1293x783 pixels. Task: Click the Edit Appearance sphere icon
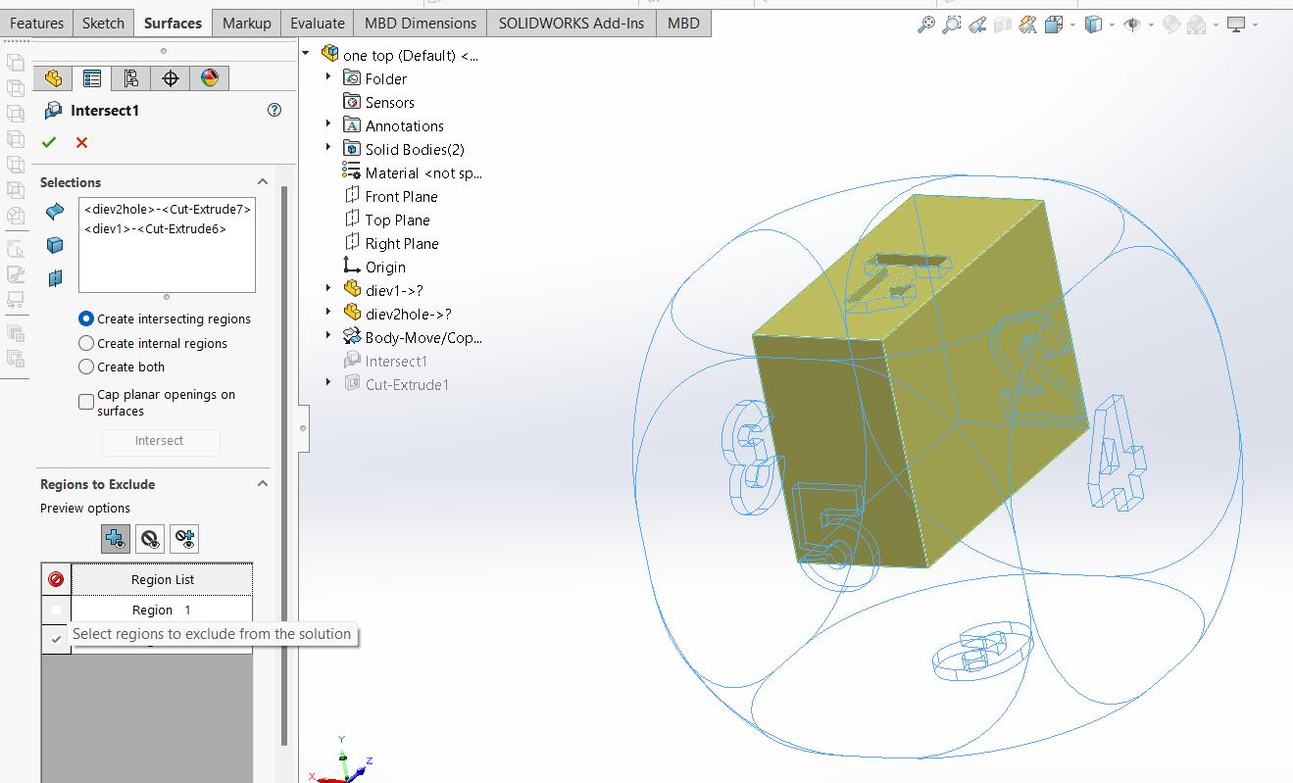tap(1170, 24)
